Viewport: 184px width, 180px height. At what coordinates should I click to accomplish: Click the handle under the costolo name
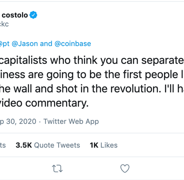click(x=5, y=24)
